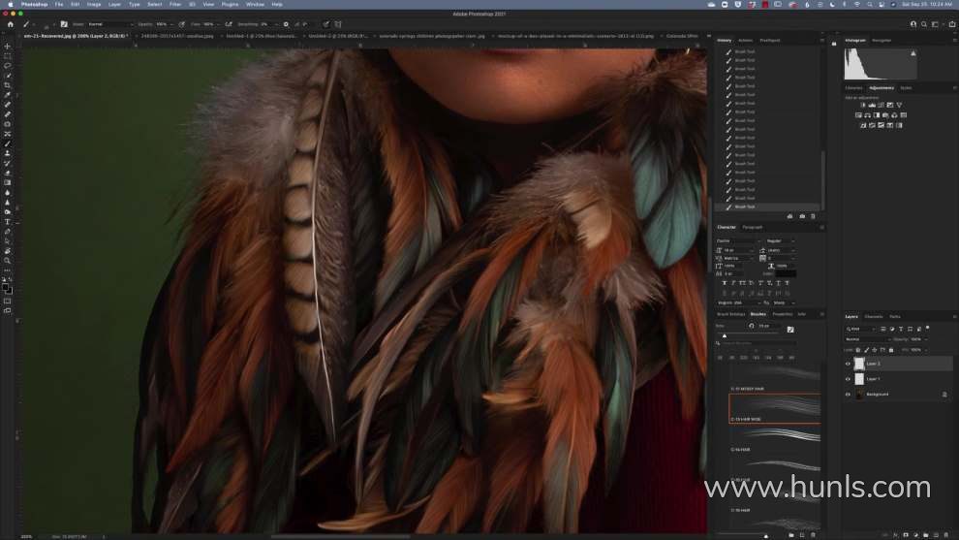Viewport: 959px width, 540px height.
Task: Toggle visibility of Layer 1
Action: [849, 379]
